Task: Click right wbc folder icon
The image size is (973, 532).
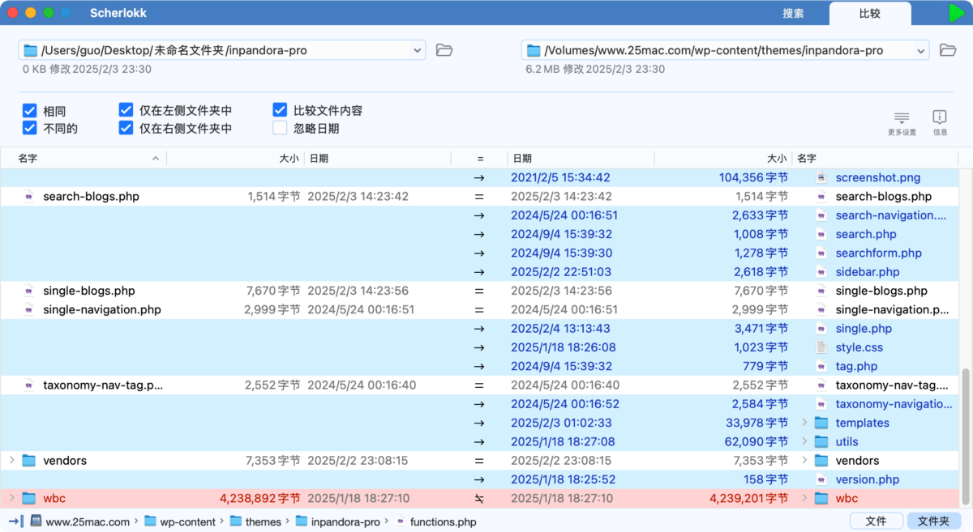Action: (x=821, y=498)
